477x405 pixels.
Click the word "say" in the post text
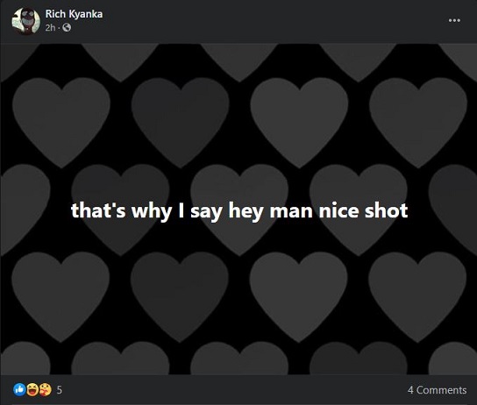pos(206,213)
